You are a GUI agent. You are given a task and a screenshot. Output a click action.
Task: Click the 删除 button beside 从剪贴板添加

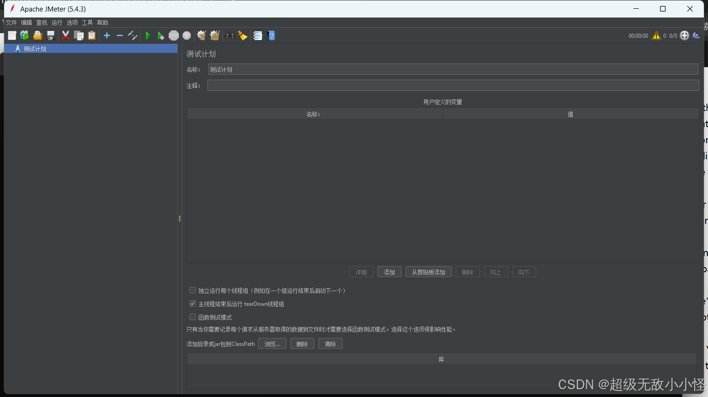click(468, 272)
